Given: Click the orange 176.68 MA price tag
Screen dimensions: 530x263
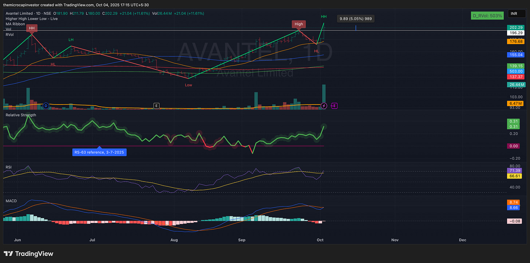Looking at the screenshot, I should click(515, 42).
